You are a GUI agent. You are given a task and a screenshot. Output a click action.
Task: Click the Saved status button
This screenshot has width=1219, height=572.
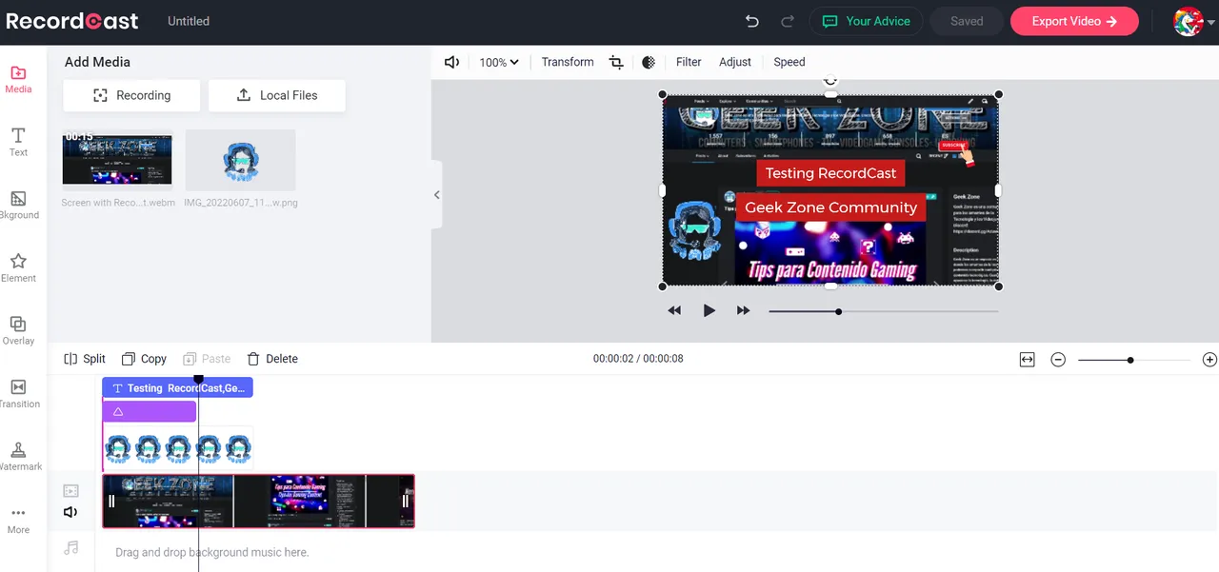point(967,21)
